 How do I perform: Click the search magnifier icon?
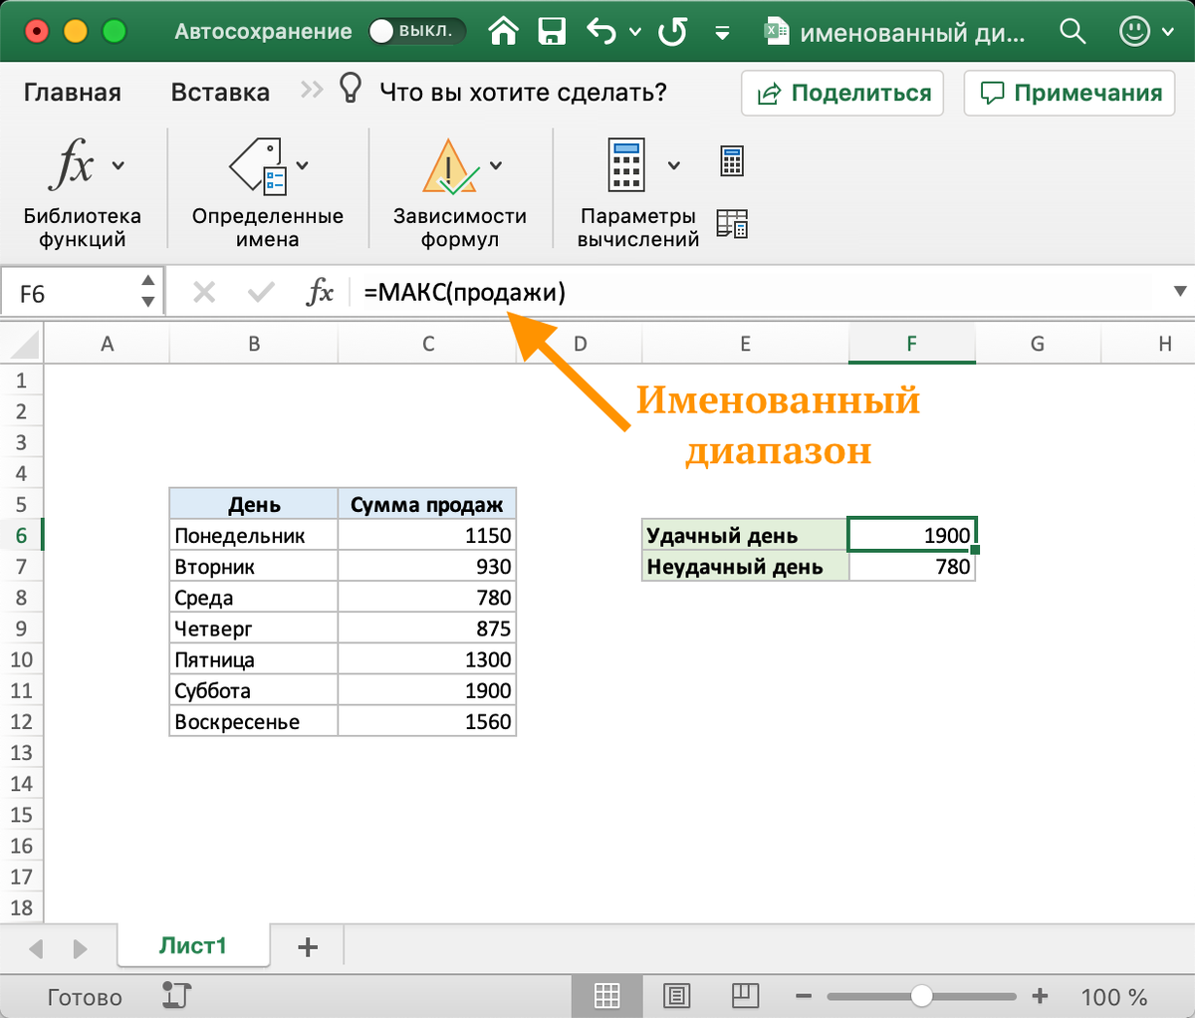point(1072,31)
